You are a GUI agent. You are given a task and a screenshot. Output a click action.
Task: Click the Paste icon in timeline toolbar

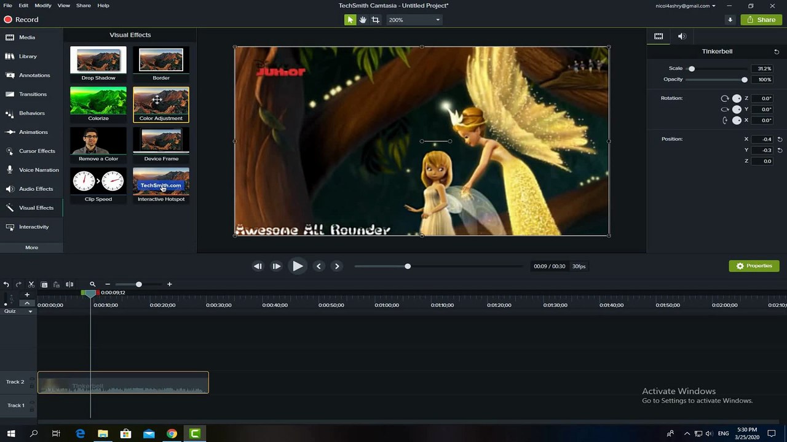pyautogui.click(x=56, y=284)
